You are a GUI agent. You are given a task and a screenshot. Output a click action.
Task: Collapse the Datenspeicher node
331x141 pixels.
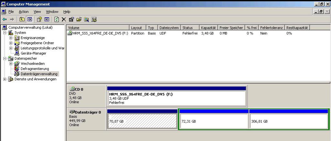click(x=5, y=59)
